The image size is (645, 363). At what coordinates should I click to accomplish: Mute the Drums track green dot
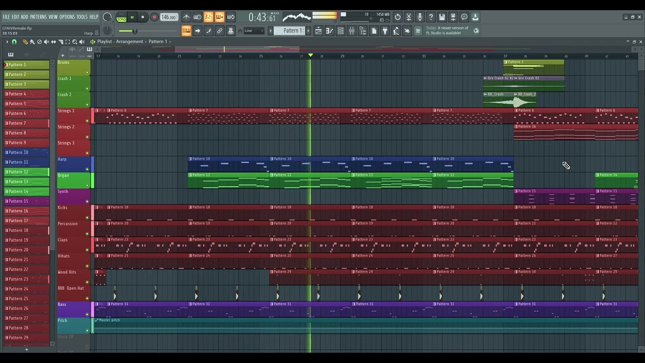click(x=87, y=73)
